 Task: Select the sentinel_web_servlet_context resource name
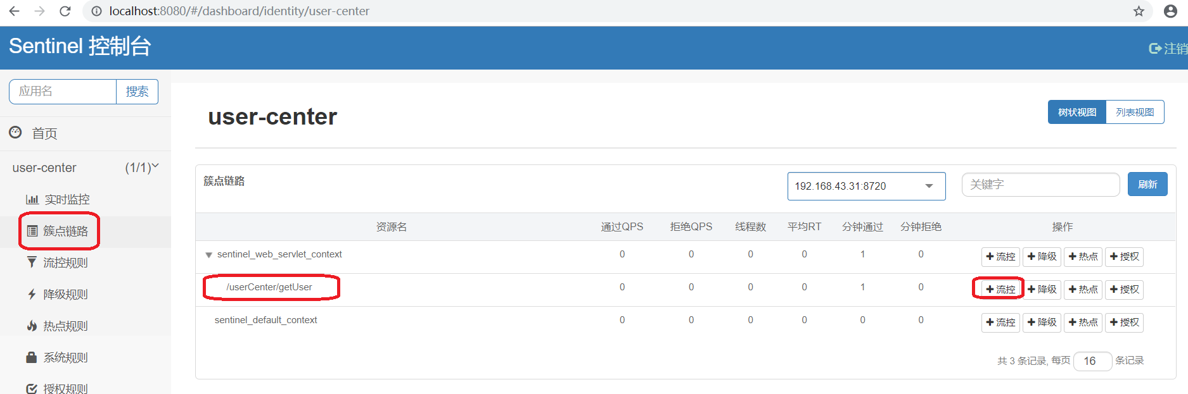279,254
